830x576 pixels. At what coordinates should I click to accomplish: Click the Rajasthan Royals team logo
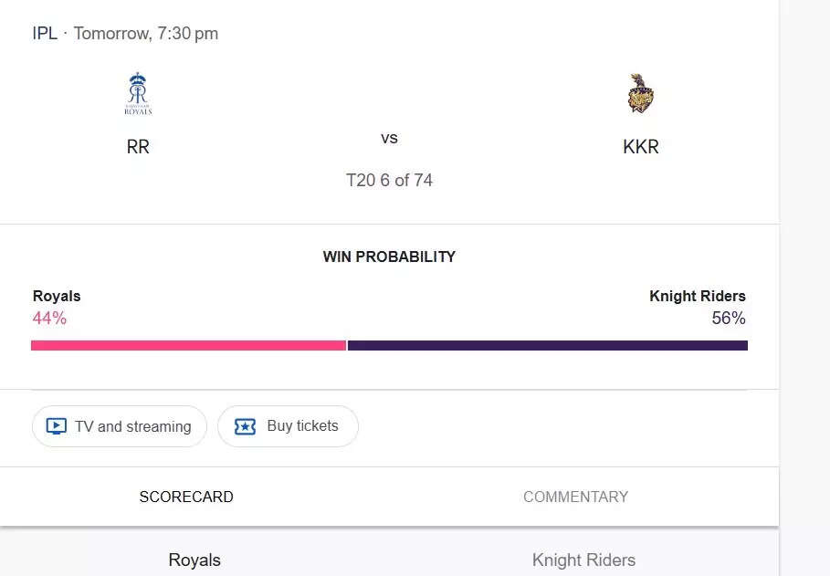coord(138,93)
